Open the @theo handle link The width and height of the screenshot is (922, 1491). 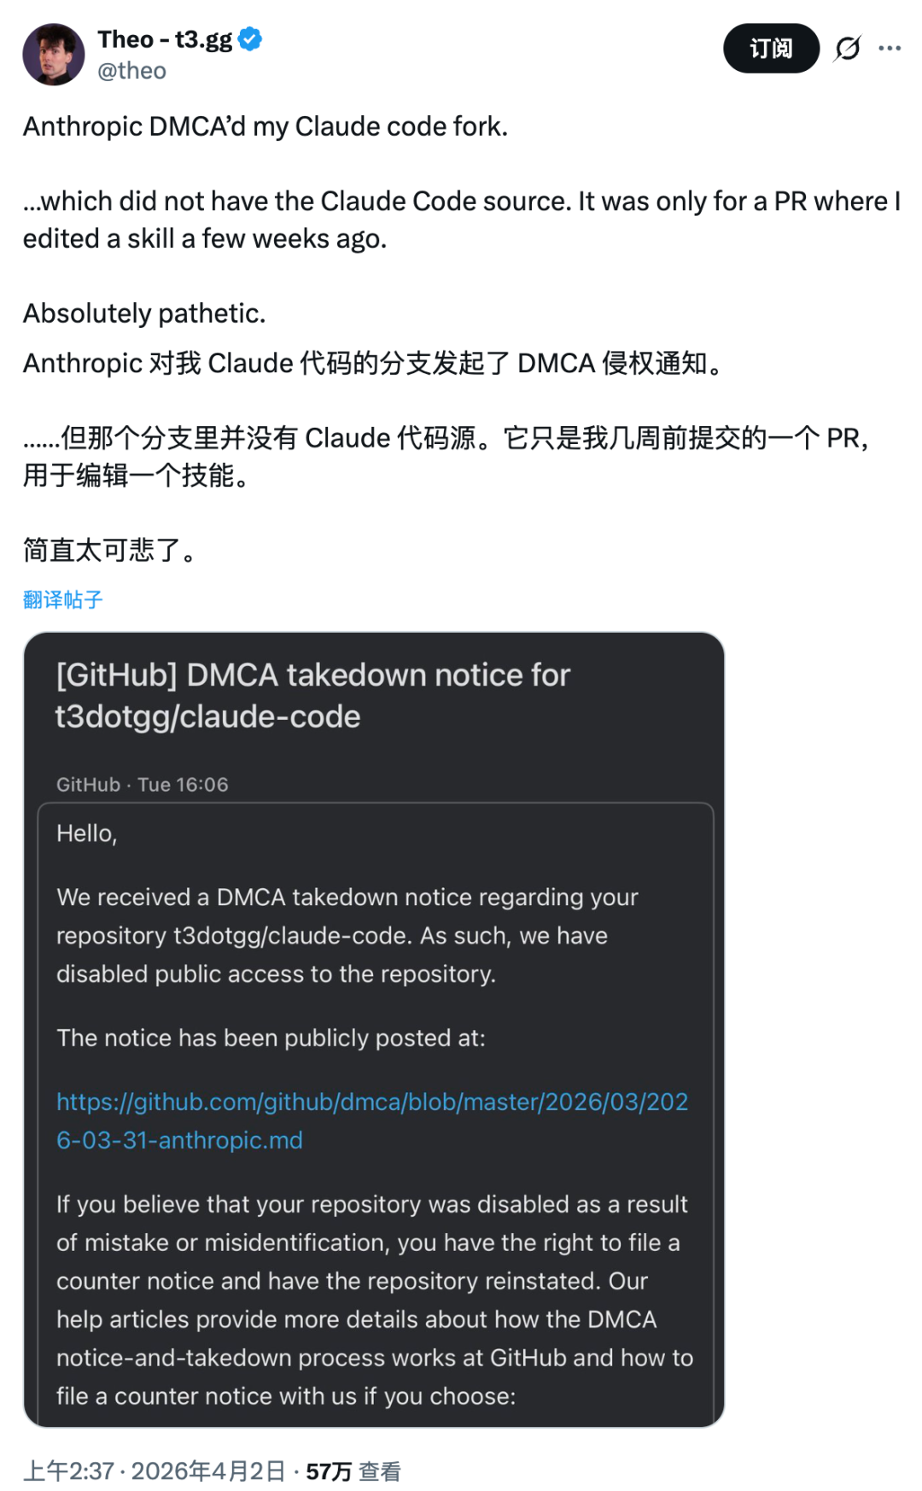point(131,71)
